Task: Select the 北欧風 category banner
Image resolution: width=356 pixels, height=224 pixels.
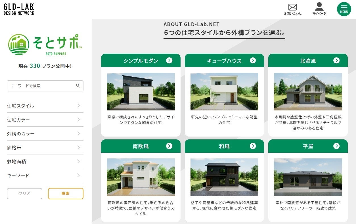Action: (x=308, y=60)
